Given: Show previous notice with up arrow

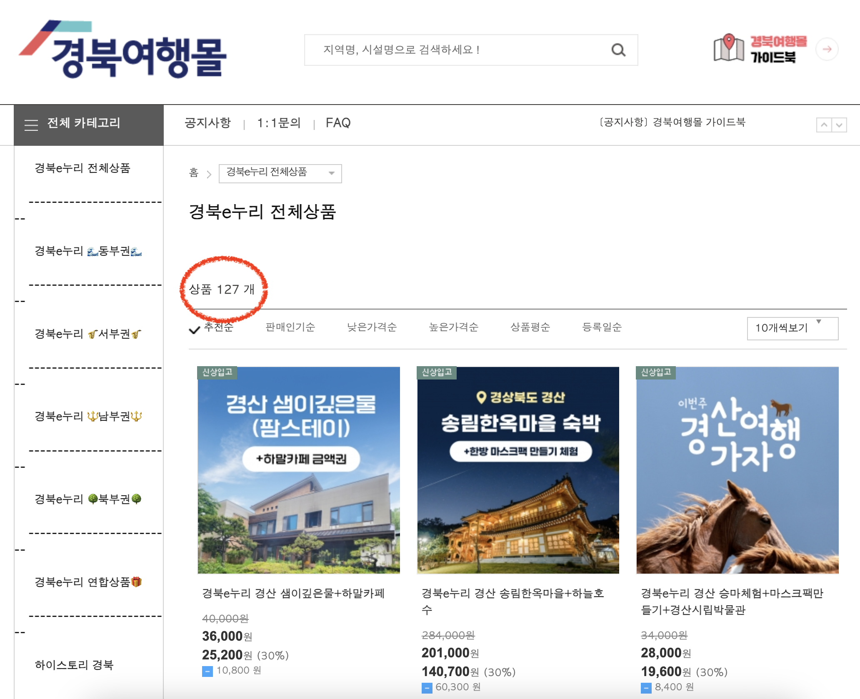Looking at the screenshot, I should [x=824, y=125].
